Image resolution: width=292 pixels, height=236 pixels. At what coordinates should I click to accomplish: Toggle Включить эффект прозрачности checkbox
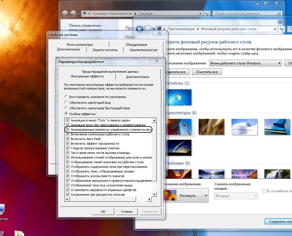(68, 144)
